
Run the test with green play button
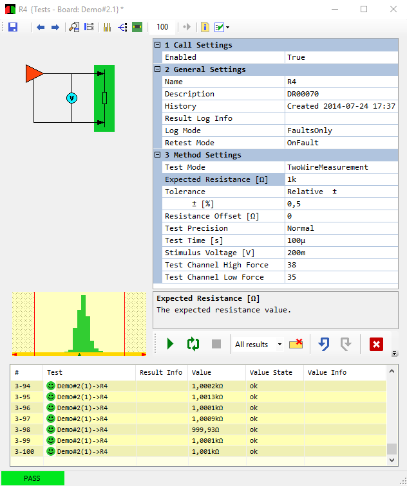coord(170,344)
